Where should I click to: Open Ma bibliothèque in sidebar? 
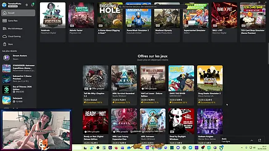click(x=18, y=29)
